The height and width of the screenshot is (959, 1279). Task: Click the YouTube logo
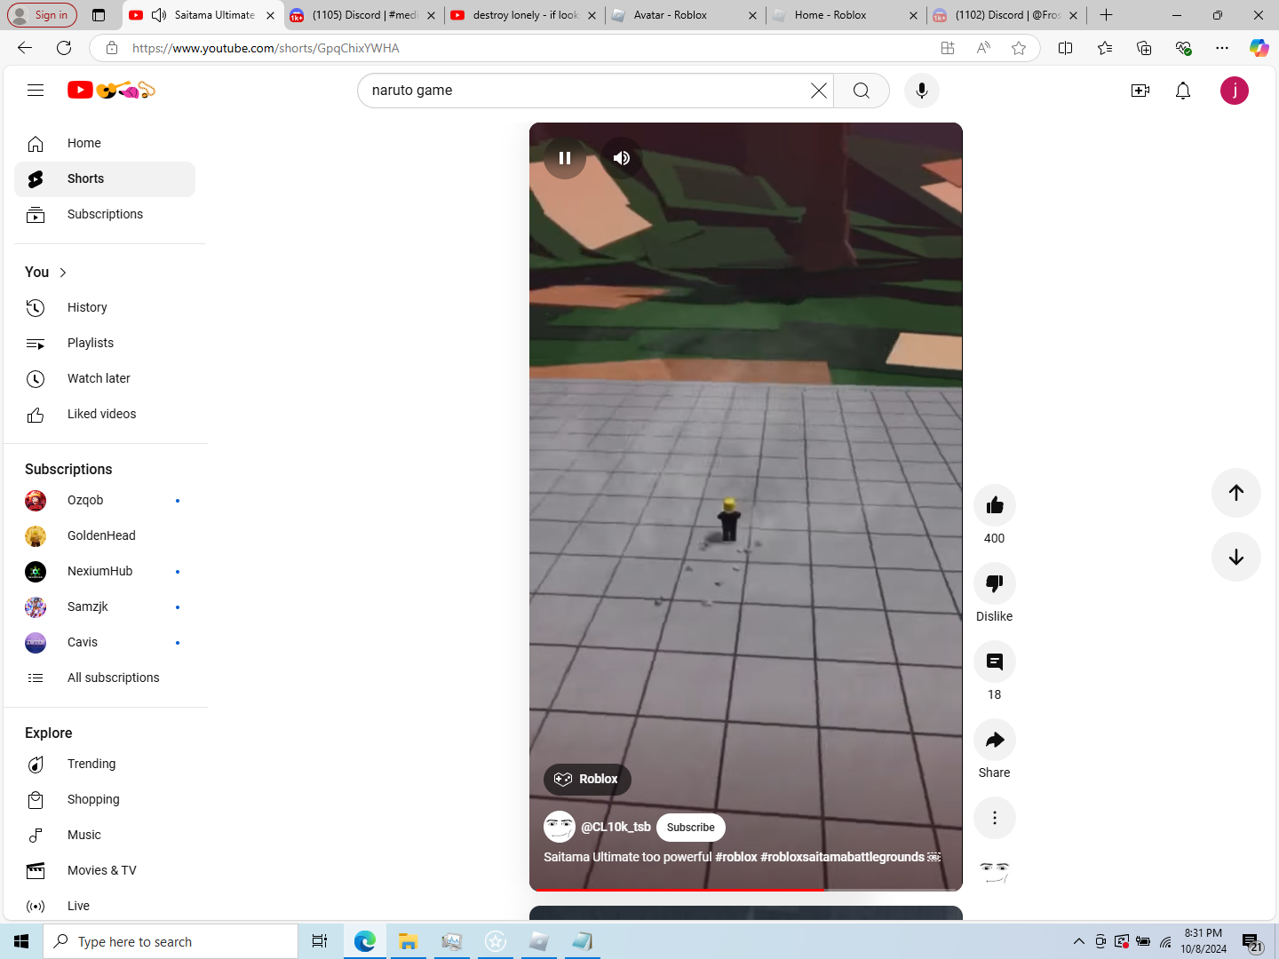tap(111, 90)
